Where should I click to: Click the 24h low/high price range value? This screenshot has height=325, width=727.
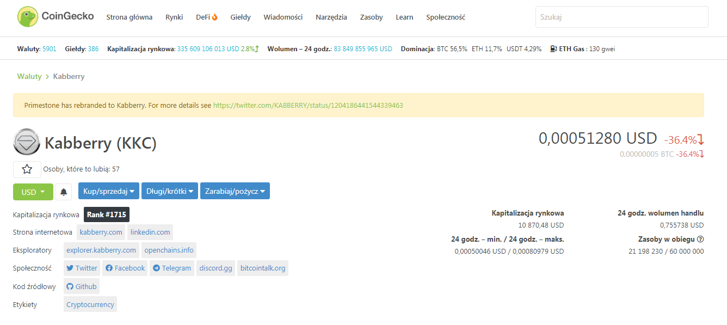click(x=509, y=251)
